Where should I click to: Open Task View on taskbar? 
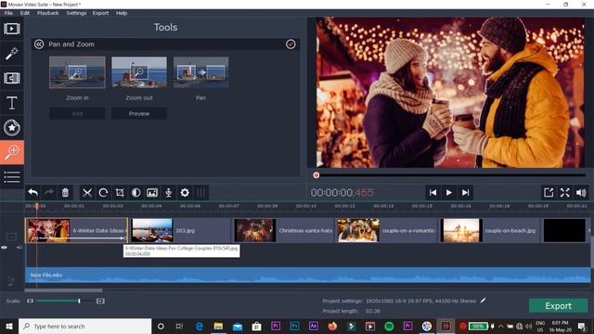tap(179, 326)
